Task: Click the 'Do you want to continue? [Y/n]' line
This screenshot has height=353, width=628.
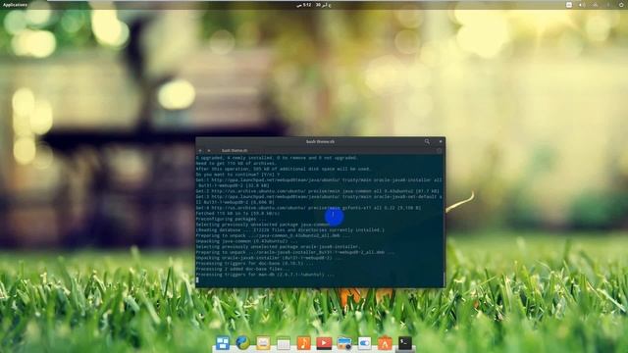Action: (x=237, y=175)
